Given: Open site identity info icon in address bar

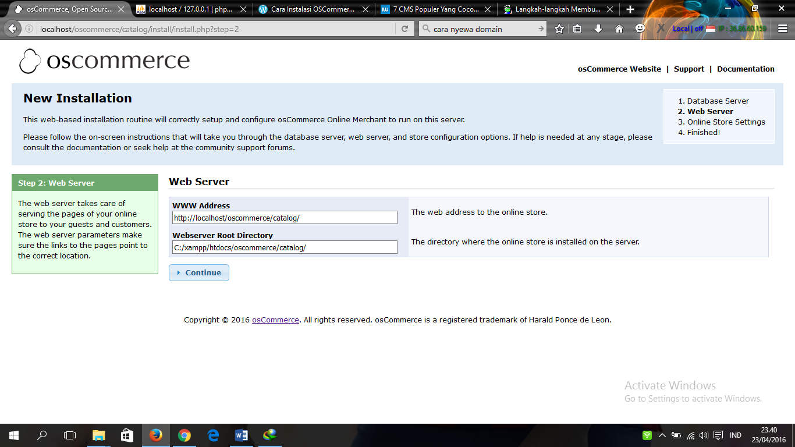Looking at the screenshot, I should tap(29, 29).
